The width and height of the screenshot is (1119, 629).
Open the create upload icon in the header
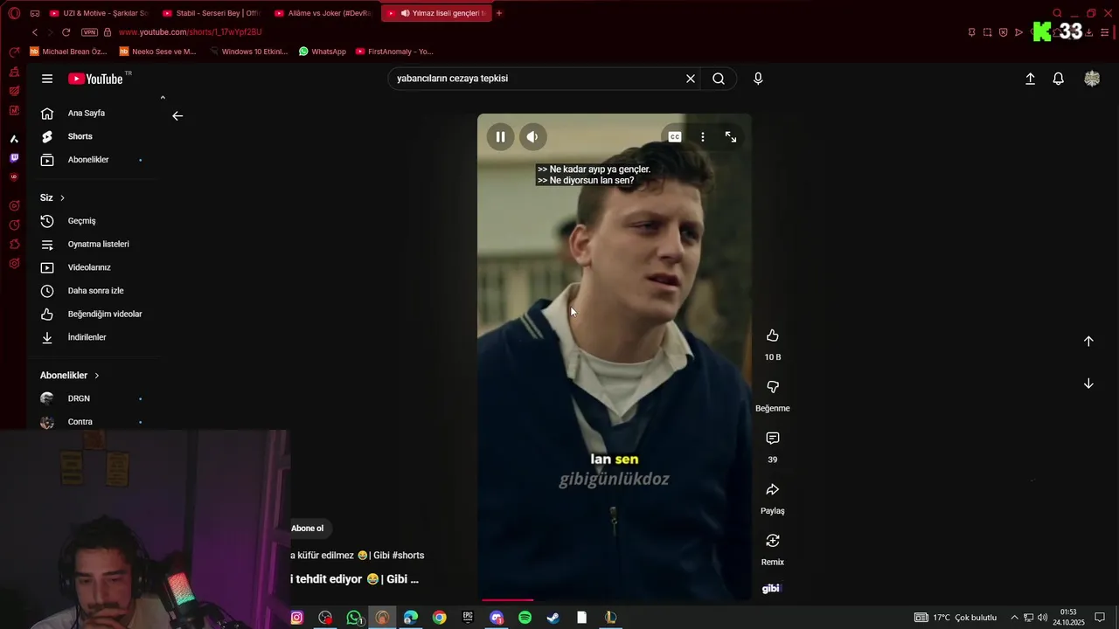1030,79
